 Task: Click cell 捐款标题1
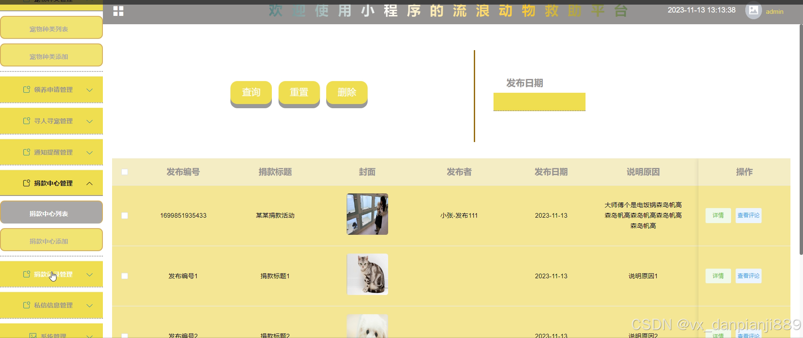[x=275, y=276]
